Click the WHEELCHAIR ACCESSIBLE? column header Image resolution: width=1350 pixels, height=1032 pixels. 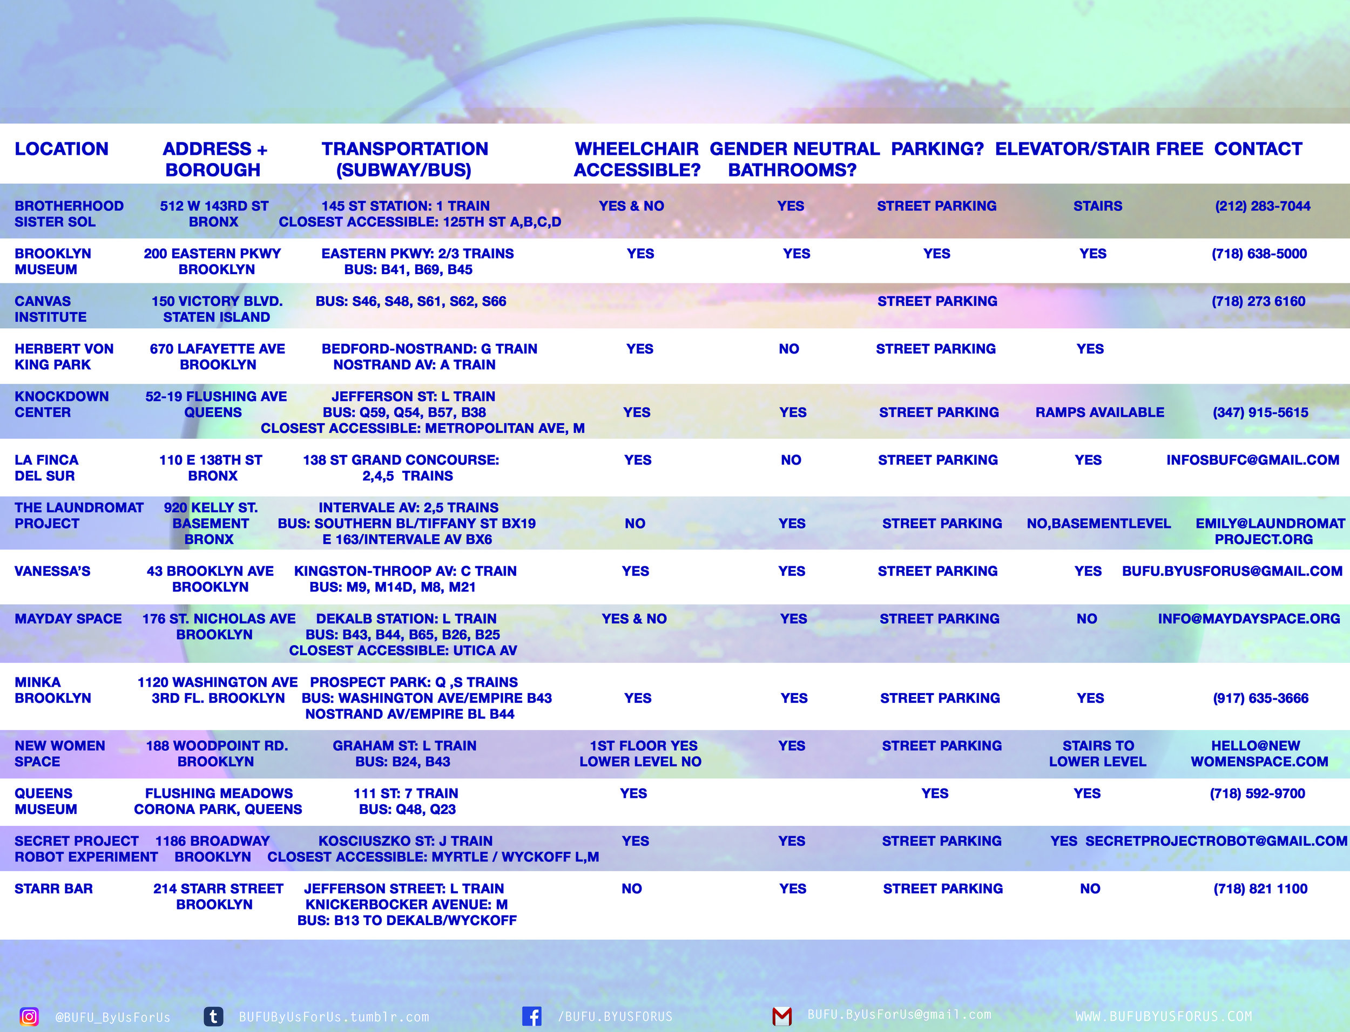click(x=637, y=159)
